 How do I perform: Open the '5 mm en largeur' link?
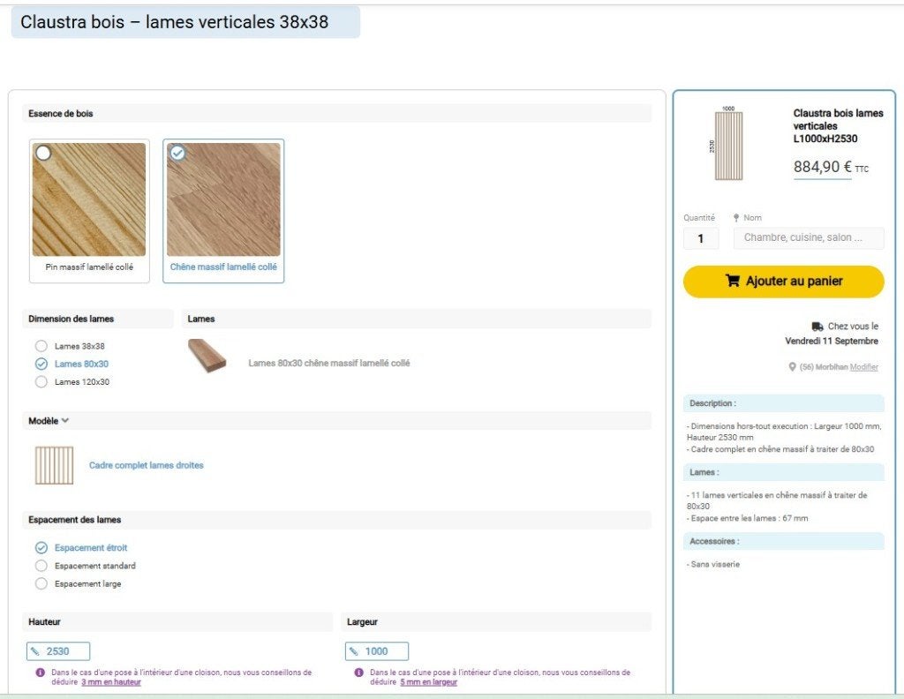(x=429, y=682)
